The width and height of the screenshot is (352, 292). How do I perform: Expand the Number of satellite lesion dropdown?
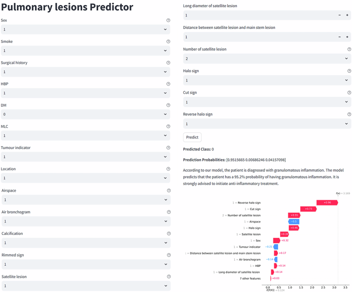(x=267, y=59)
